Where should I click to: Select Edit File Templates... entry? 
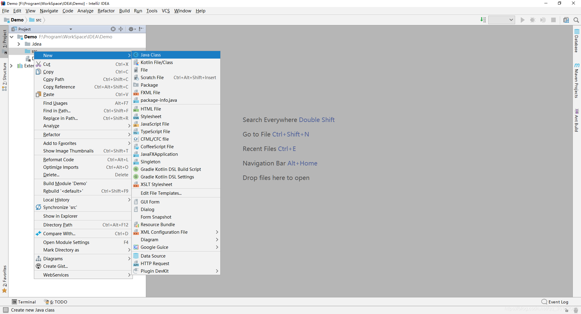tap(176, 193)
